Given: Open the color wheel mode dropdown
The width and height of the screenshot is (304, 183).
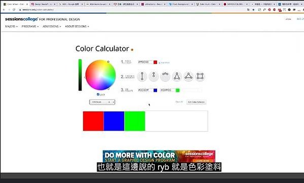Looking at the screenshot, I should coord(102,102).
